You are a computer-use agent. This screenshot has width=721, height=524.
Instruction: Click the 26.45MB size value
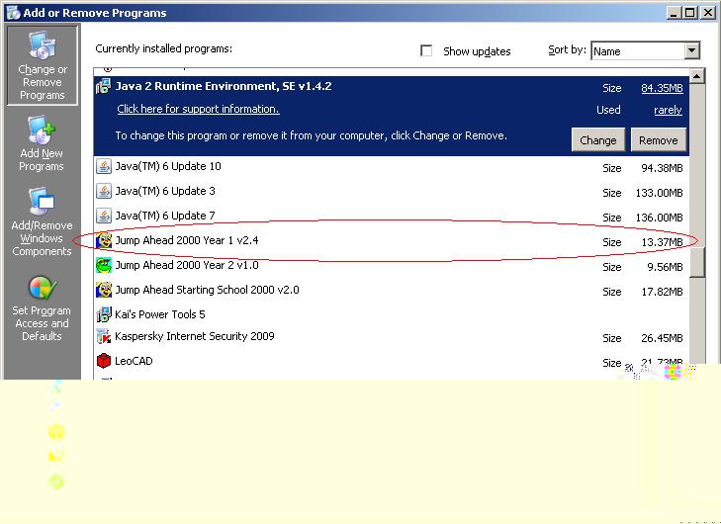click(x=662, y=338)
